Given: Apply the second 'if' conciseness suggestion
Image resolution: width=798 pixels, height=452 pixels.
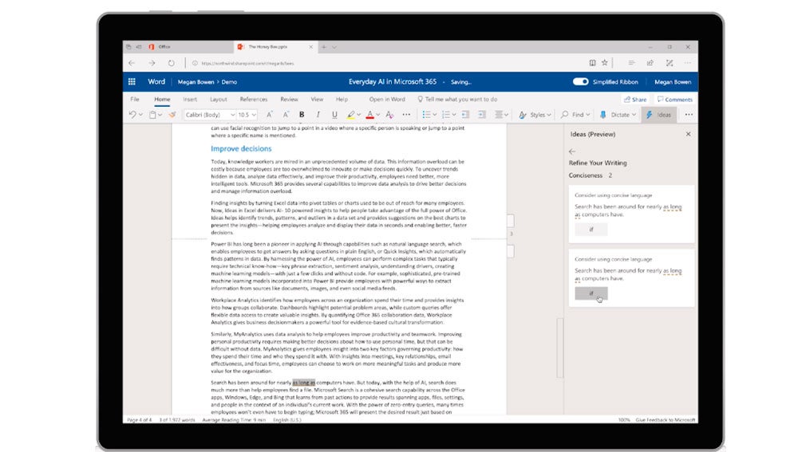Looking at the screenshot, I should (x=591, y=293).
